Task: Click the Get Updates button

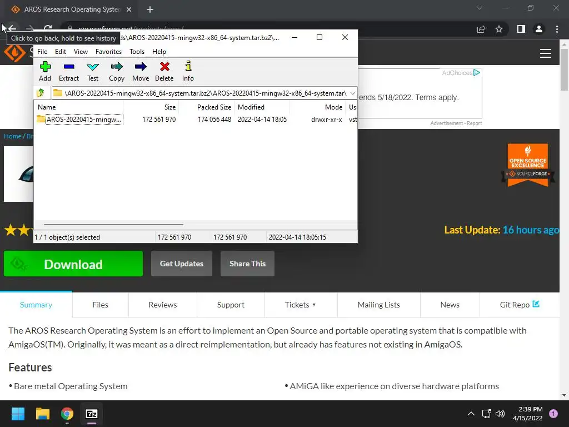Action: [182, 264]
